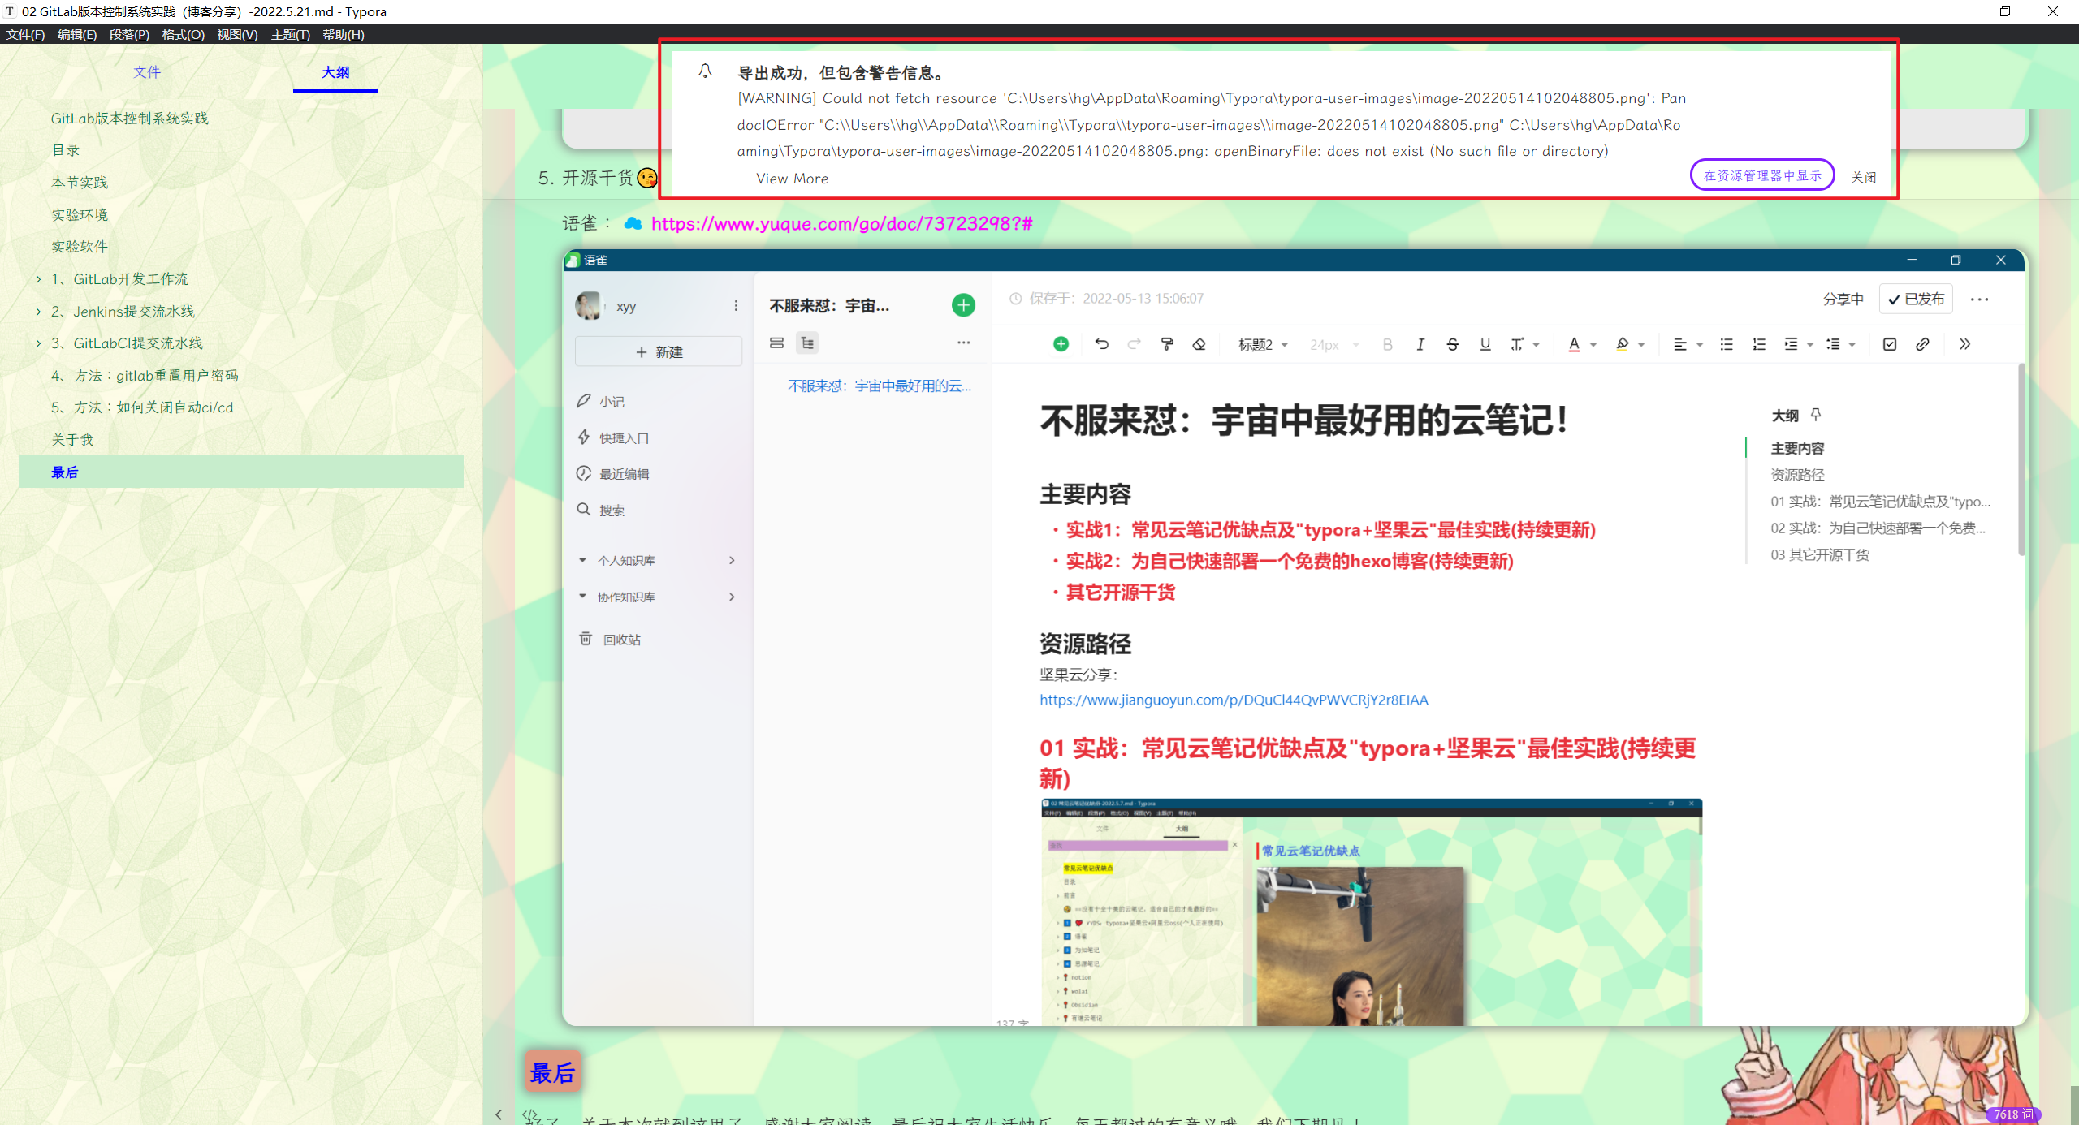Toggle strikethrough in Yuque toolbar
The width and height of the screenshot is (2079, 1125).
click(x=1452, y=344)
